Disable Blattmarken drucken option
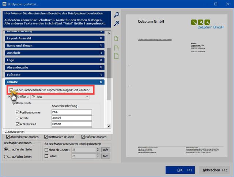This screenshot has width=234, height=177. (x=46, y=137)
